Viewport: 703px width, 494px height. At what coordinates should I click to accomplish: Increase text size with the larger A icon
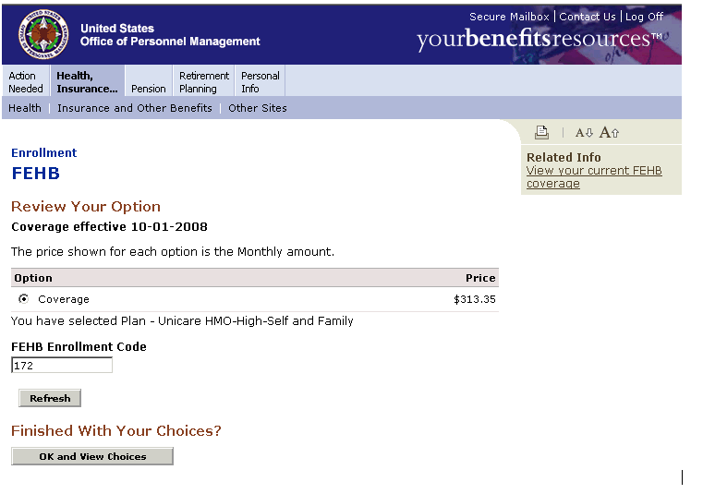pyautogui.click(x=609, y=133)
